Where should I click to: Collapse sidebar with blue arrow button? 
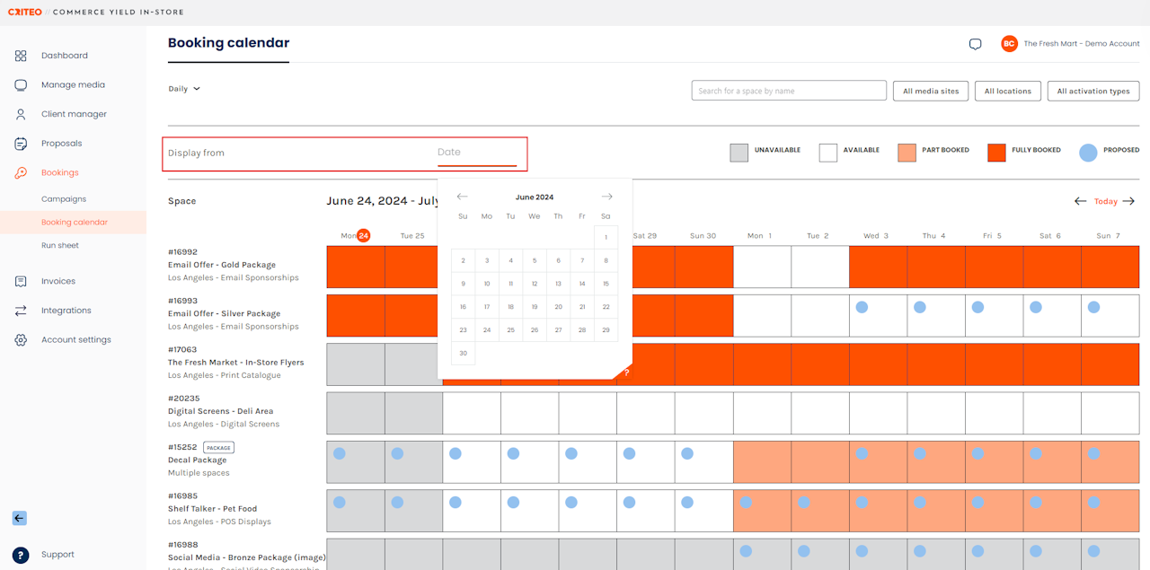tap(20, 518)
